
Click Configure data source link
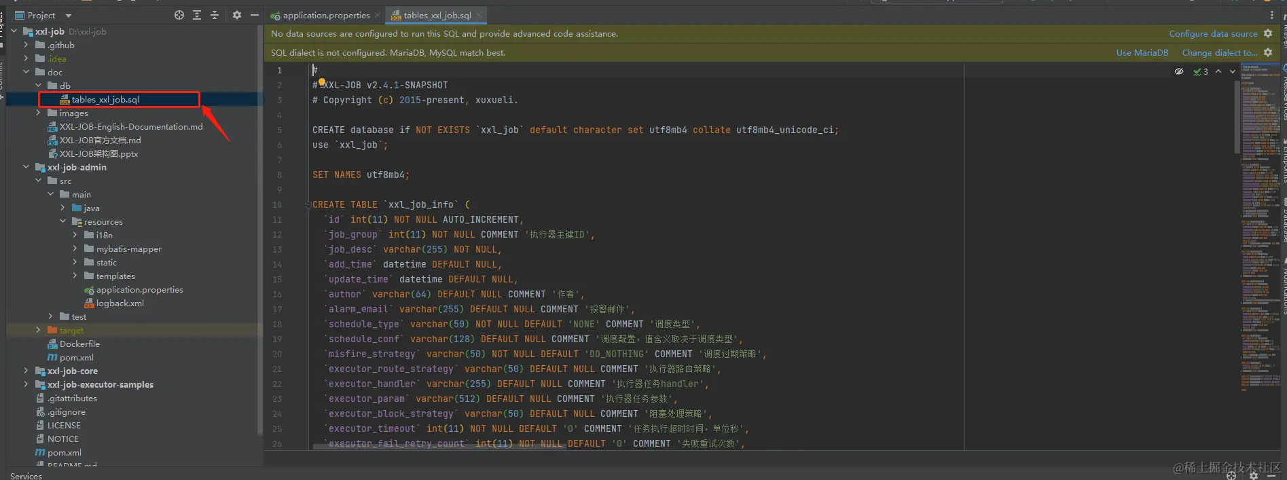(1213, 33)
